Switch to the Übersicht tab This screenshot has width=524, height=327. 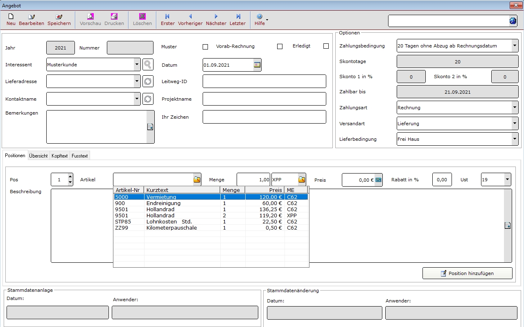pyautogui.click(x=38, y=156)
